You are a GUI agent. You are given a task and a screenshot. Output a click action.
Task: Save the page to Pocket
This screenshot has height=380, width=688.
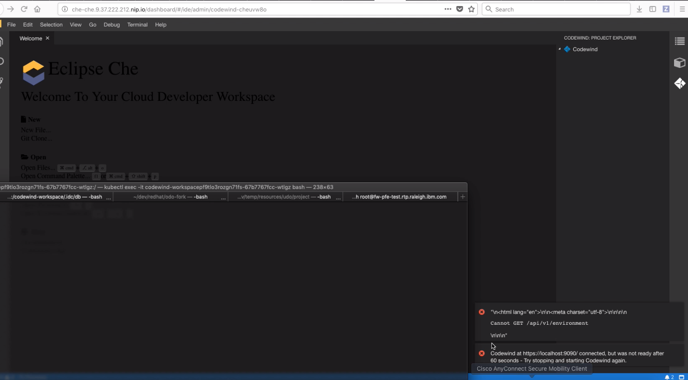coord(459,9)
